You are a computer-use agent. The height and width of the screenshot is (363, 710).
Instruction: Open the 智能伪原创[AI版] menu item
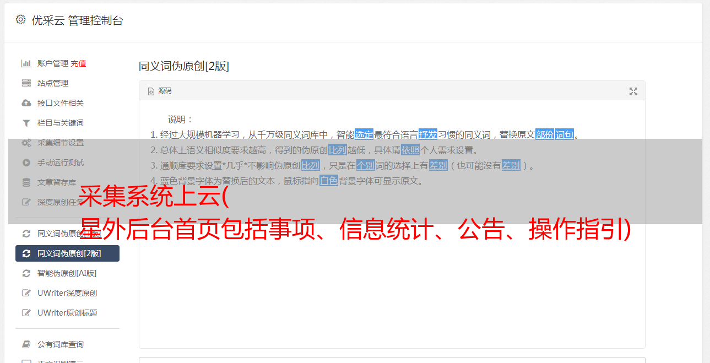tap(67, 273)
